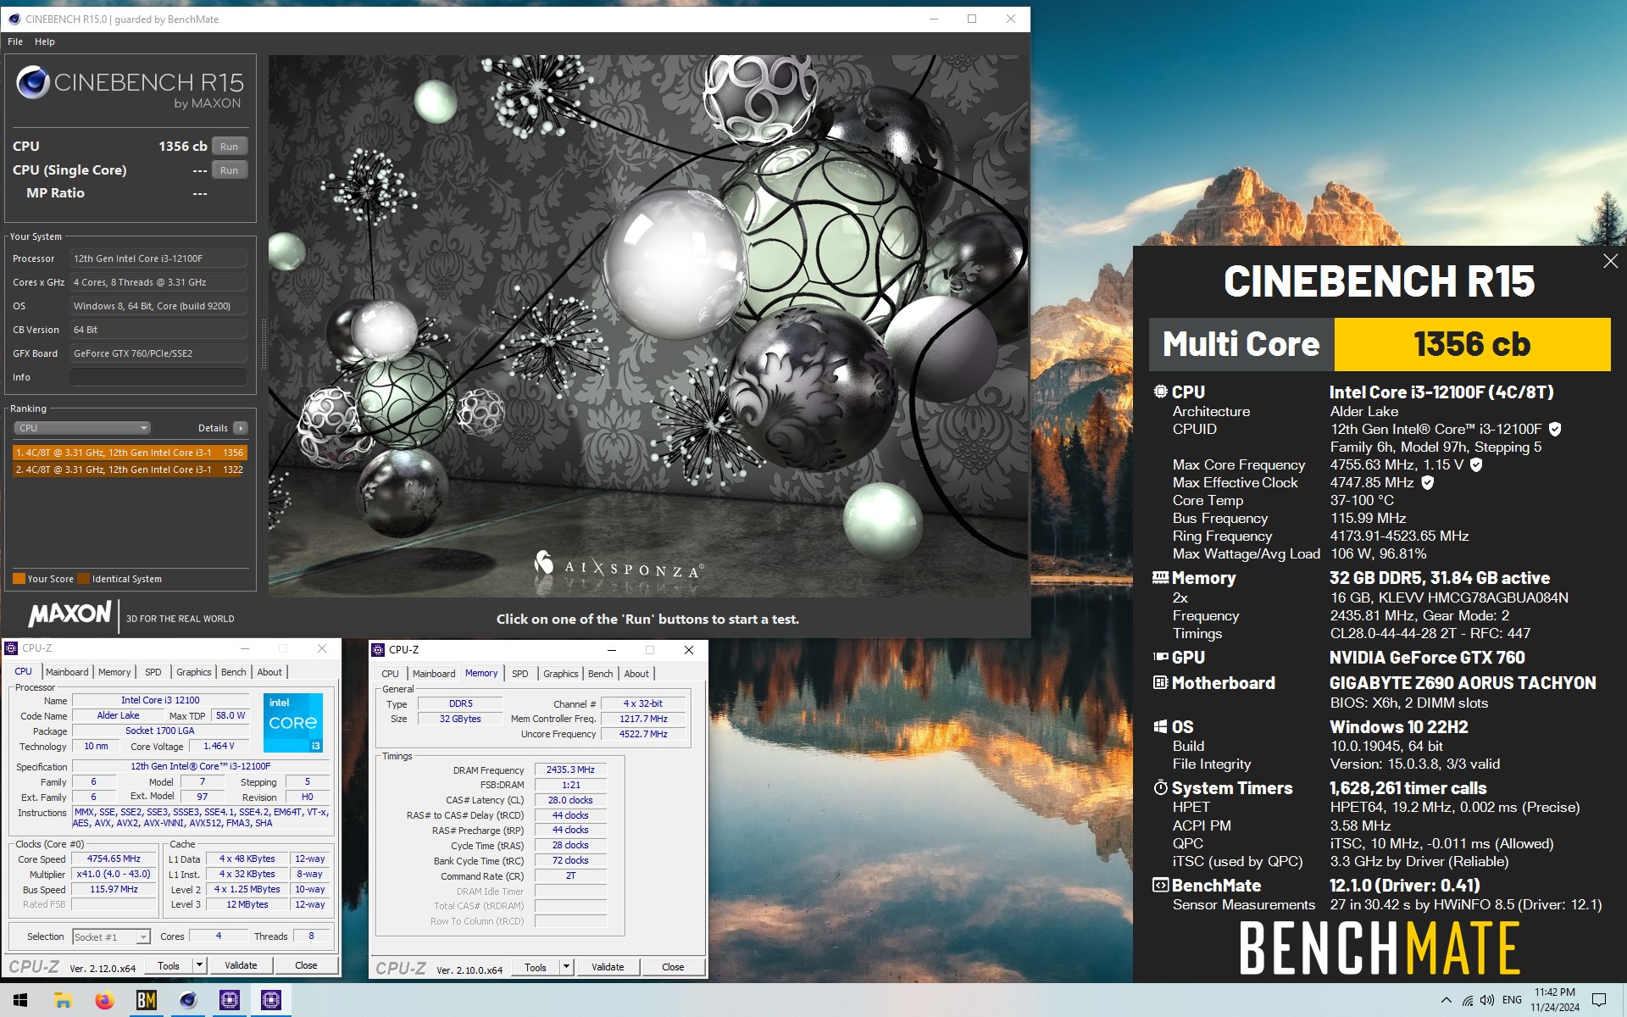Image resolution: width=1627 pixels, height=1017 pixels.
Task: Launch Firefox from the taskbar
Action: [x=104, y=1000]
